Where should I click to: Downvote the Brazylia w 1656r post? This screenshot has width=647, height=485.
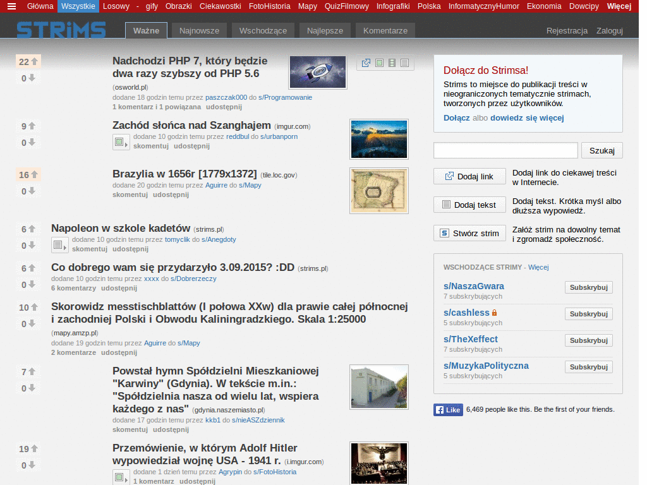pyautogui.click(x=32, y=191)
